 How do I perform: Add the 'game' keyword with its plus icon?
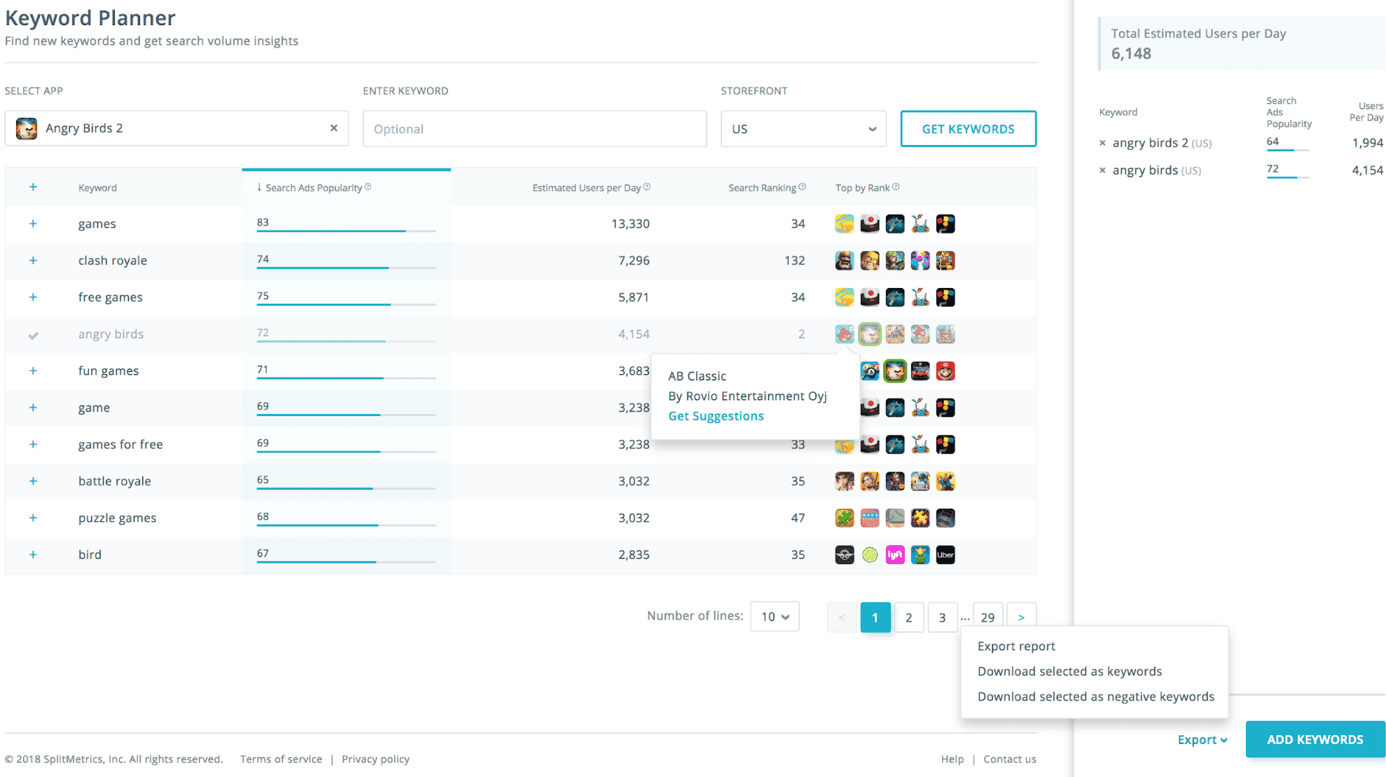pyautogui.click(x=33, y=408)
